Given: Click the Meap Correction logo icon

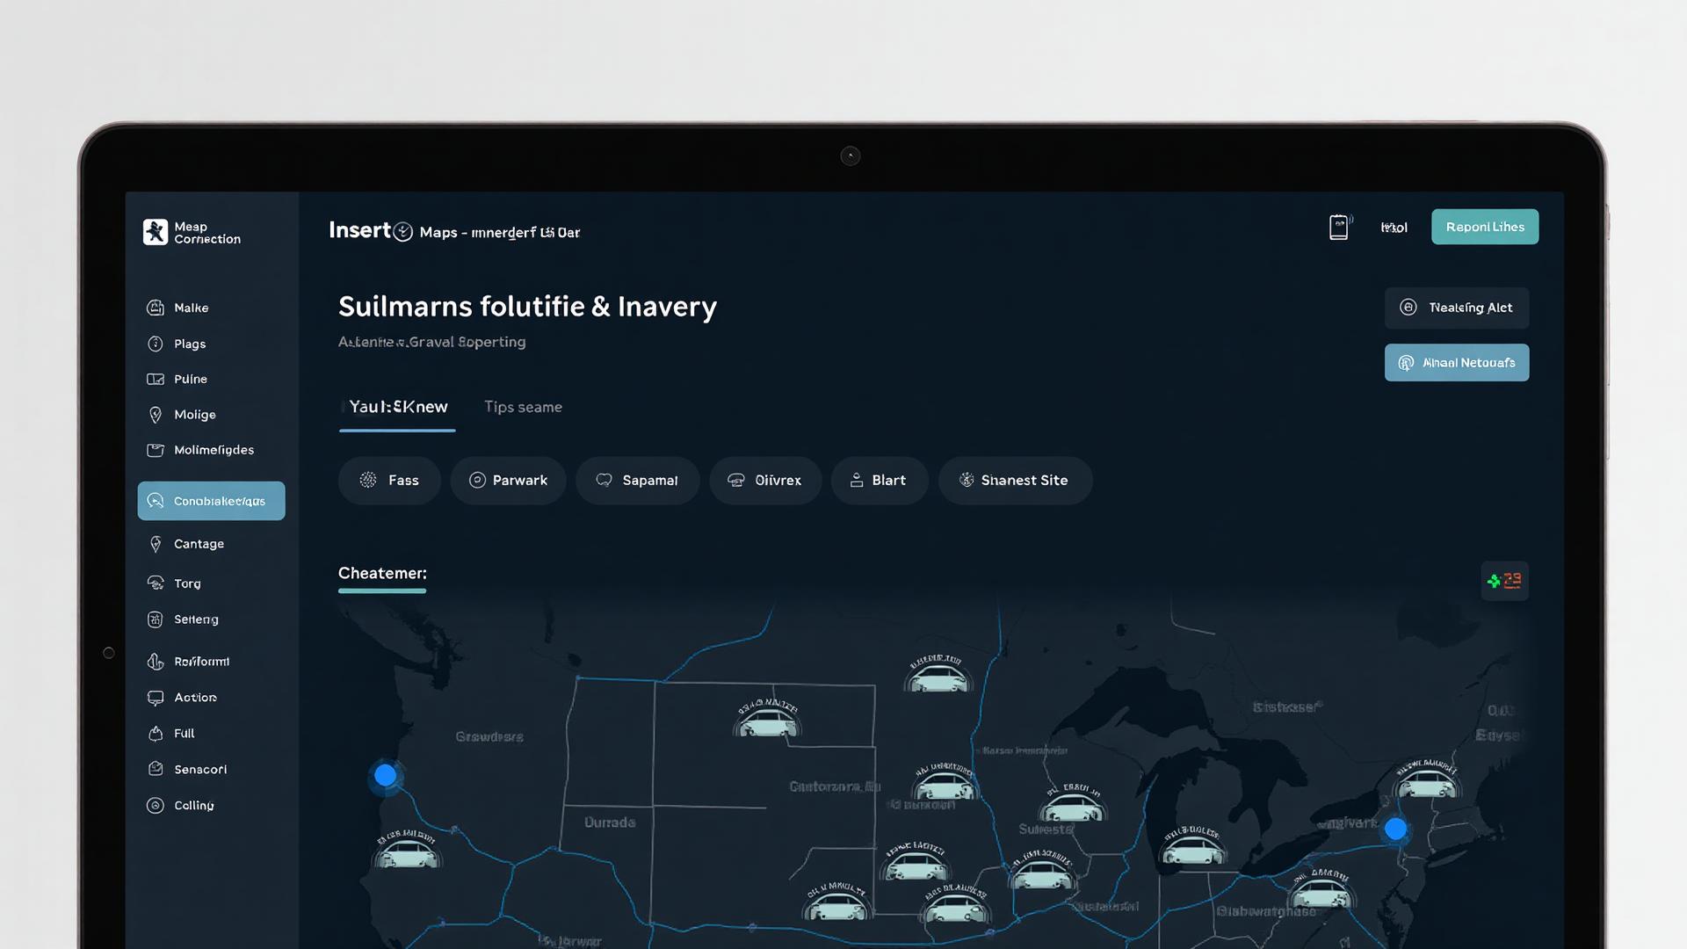Looking at the screenshot, I should (x=156, y=232).
